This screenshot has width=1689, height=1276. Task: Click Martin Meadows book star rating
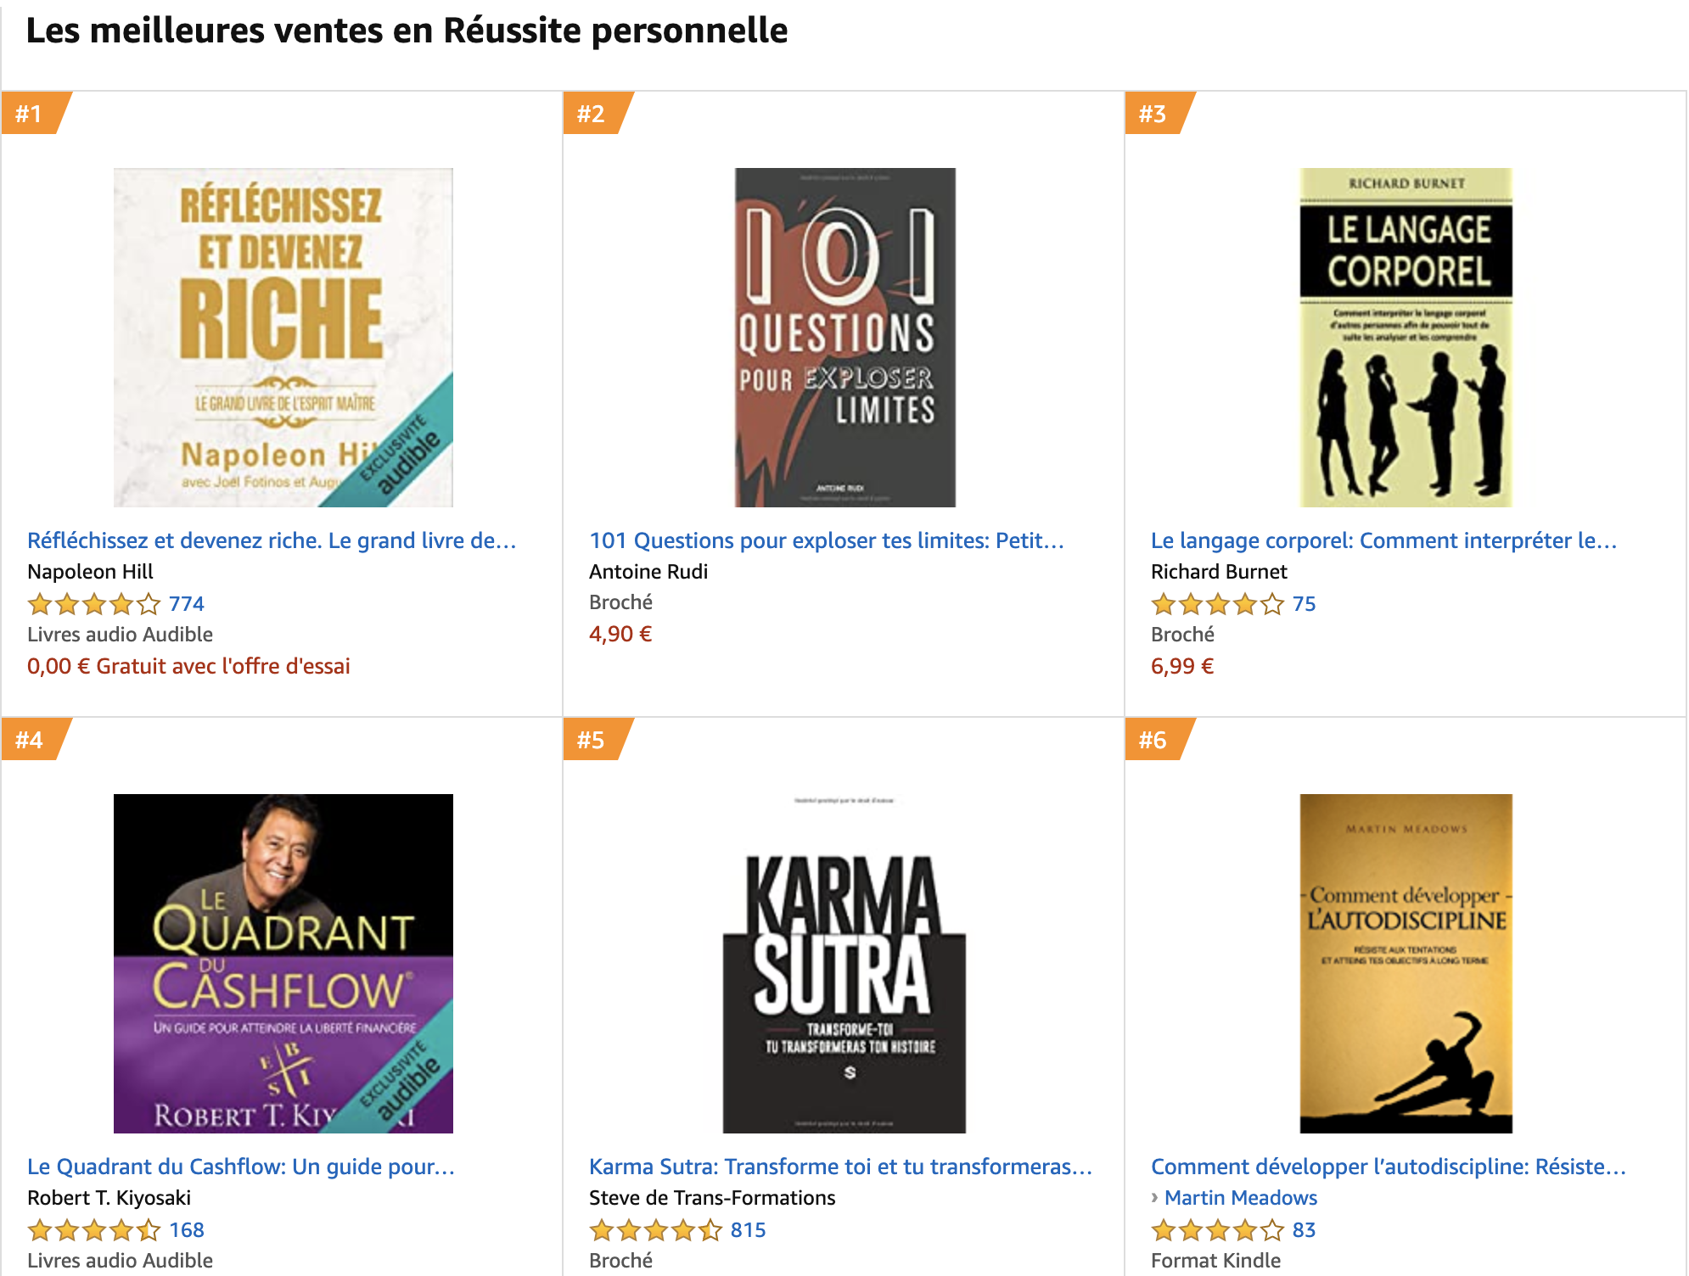click(1217, 1230)
